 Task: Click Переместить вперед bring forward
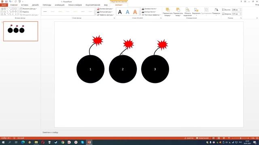point(168,12)
